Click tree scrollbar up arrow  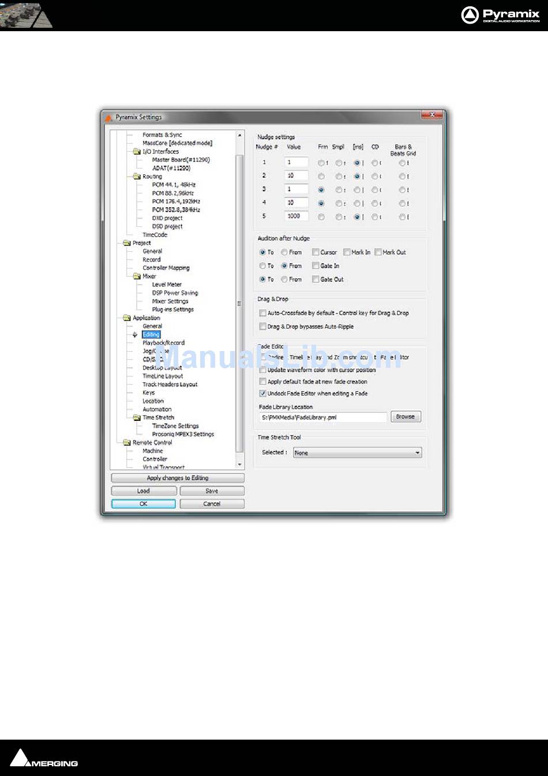click(x=240, y=135)
